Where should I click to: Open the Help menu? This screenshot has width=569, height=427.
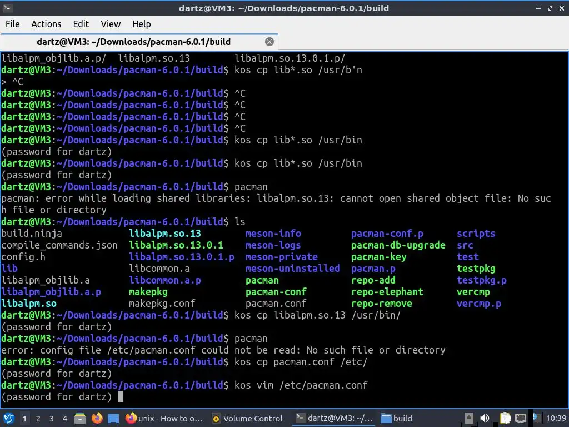141,24
